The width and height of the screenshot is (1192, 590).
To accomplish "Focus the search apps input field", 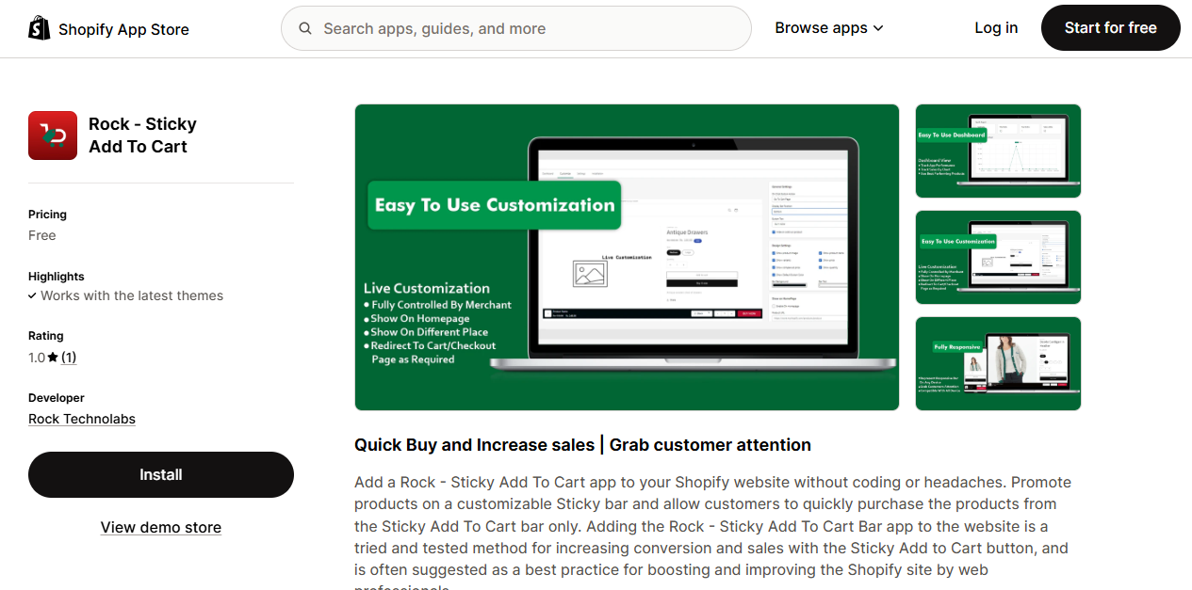I will point(516,28).
